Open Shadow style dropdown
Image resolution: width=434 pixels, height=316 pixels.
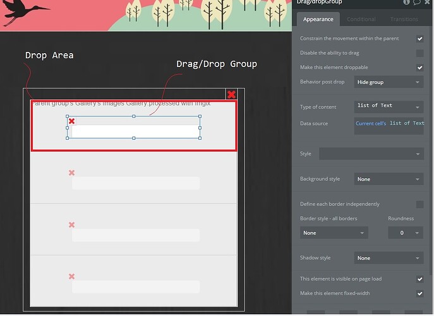[389, 258]
